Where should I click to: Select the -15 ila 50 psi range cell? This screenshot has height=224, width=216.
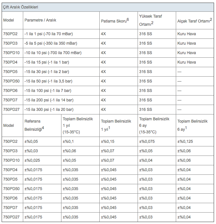click(x=48, y=81)
